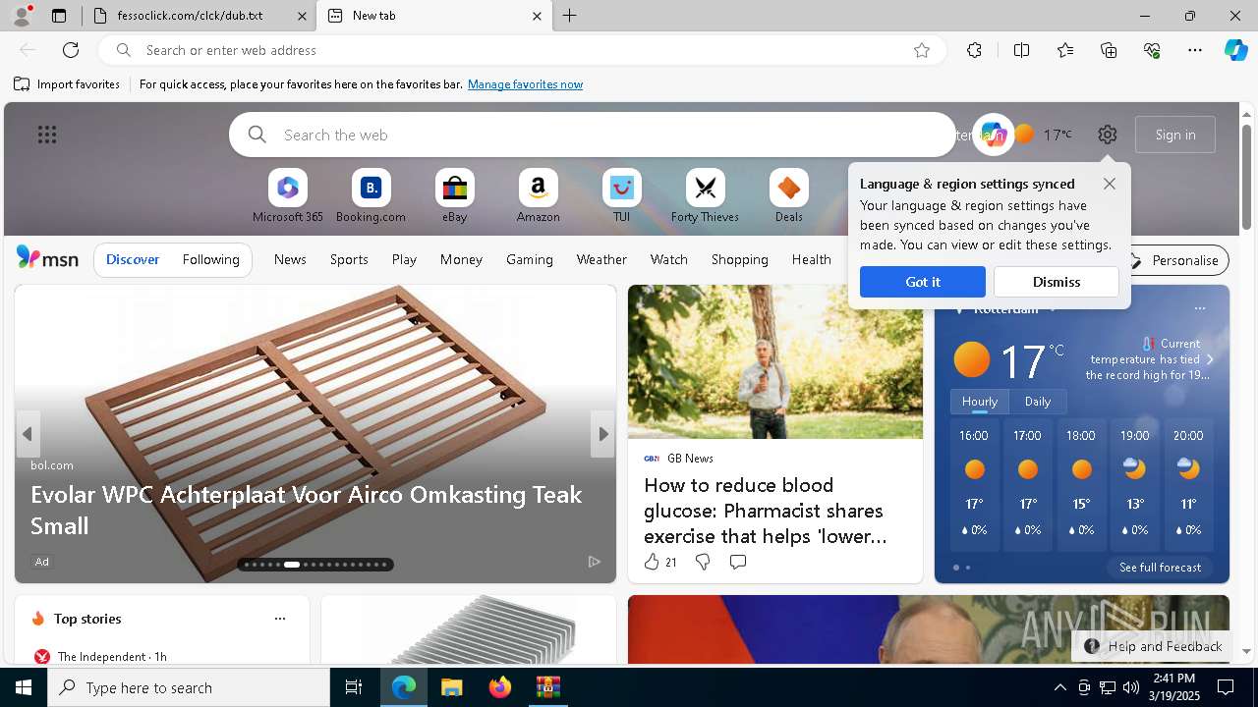
Task: Open the apps grid launcher
Action: coord(47,135)
